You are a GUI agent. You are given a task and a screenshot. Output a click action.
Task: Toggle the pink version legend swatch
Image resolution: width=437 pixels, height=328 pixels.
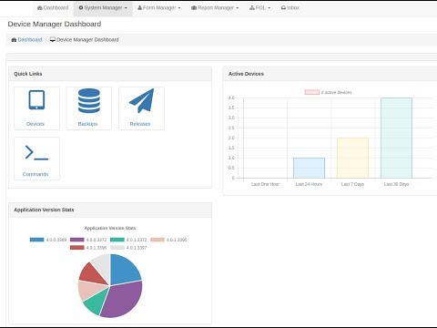[158, 240]
